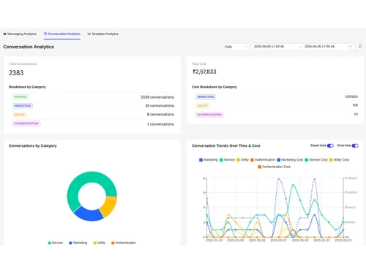Click the AUTHENTICATION tag in conversations breakdown
The image size is (366, 274).
point(26,123)
